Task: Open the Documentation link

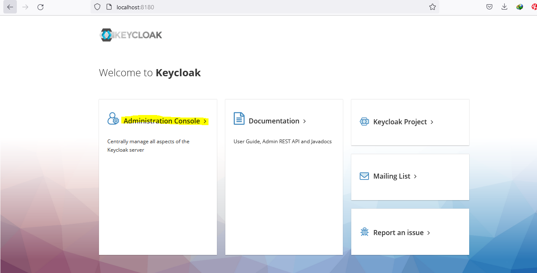Action: (x=274, y=121)
